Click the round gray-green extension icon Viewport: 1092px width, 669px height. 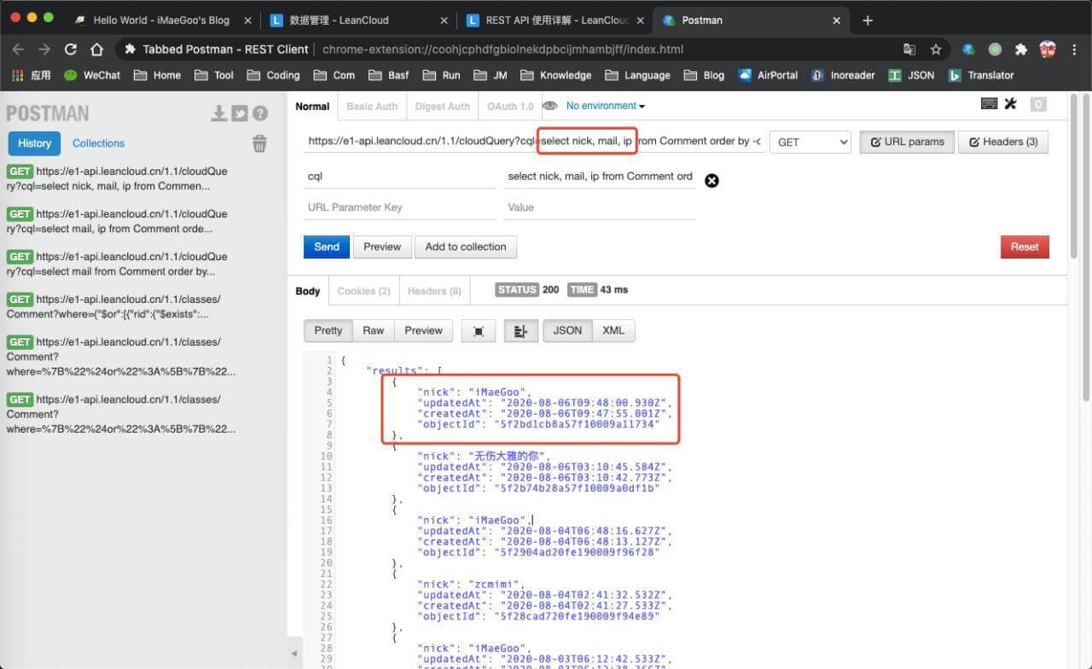click(x=995, y=49)
